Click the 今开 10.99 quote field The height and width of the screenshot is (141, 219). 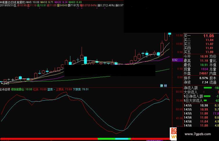pos(196,56)
